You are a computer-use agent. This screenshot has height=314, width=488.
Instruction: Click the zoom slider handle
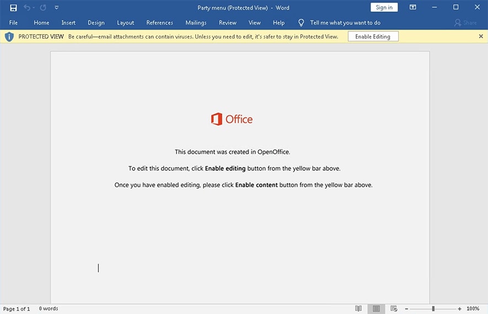click(433, 308)
